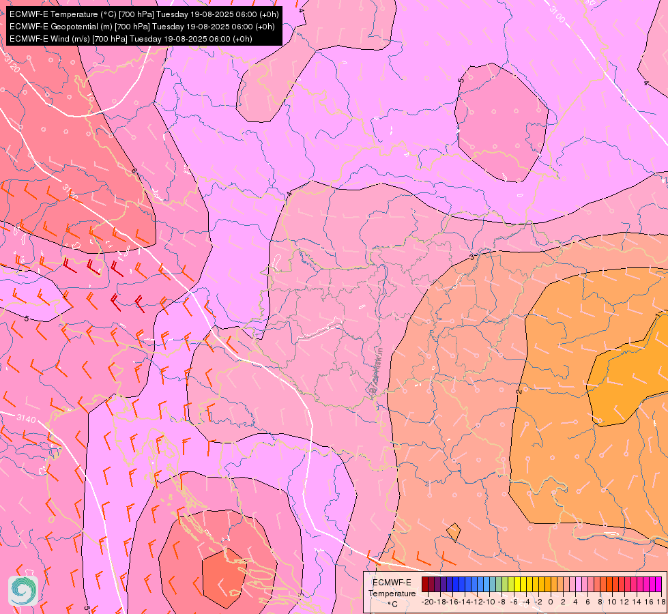Click the 10 tick label on colorbar
The image size is (668, 614).
(x=612, y=602)
